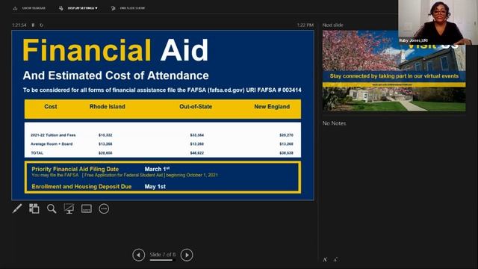The image size is (478, 269).
Task: Click 2021-22 Tuition and Fees label
Action: [53, 135]
